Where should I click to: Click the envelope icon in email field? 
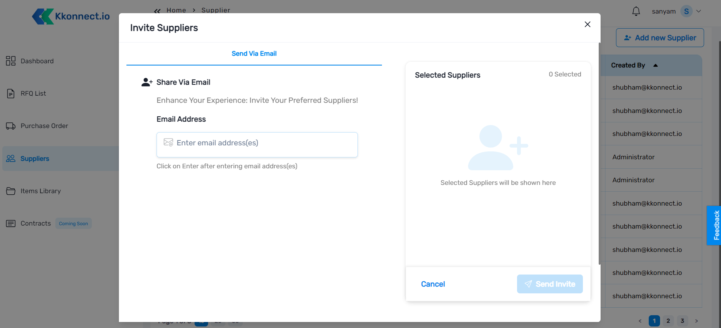168,142
